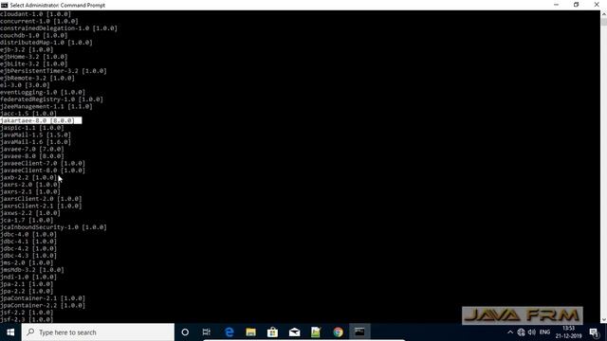Open network status tray icon
The height and width of the screenshot is (341, 607).
[x=521, y=332]
